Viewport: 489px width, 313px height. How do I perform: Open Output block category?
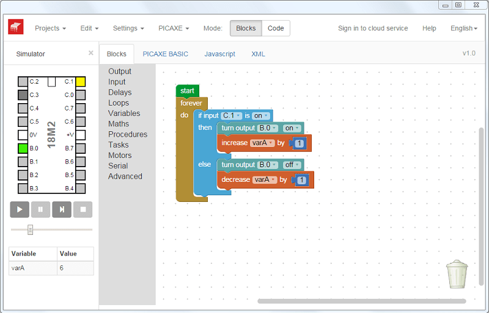[x=120, y=71]
